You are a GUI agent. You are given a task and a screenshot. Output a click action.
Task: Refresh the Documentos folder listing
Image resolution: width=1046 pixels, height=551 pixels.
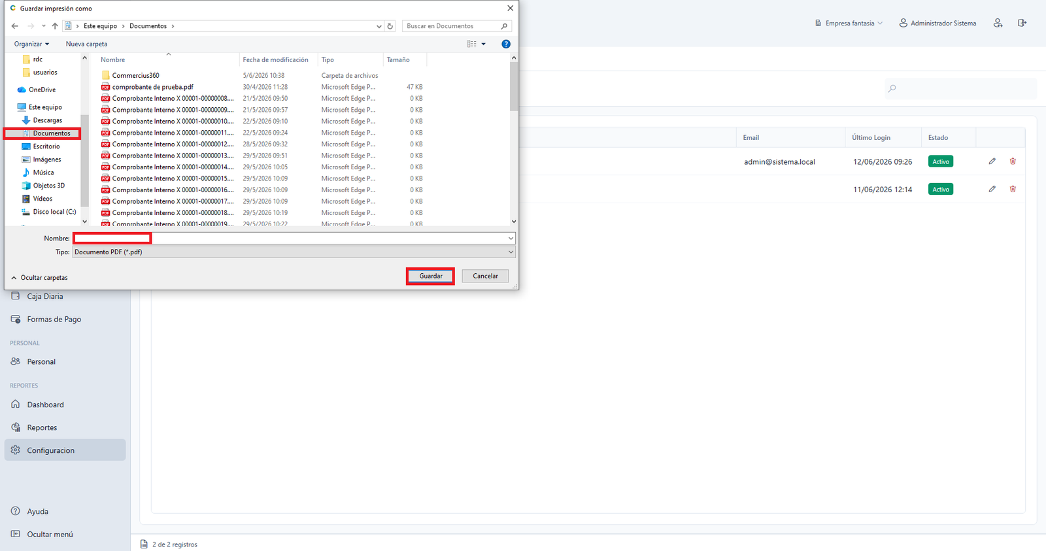(390, 26)
